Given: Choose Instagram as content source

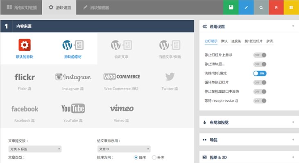Looking at the screenshot, I should click(x=73, y=80).
